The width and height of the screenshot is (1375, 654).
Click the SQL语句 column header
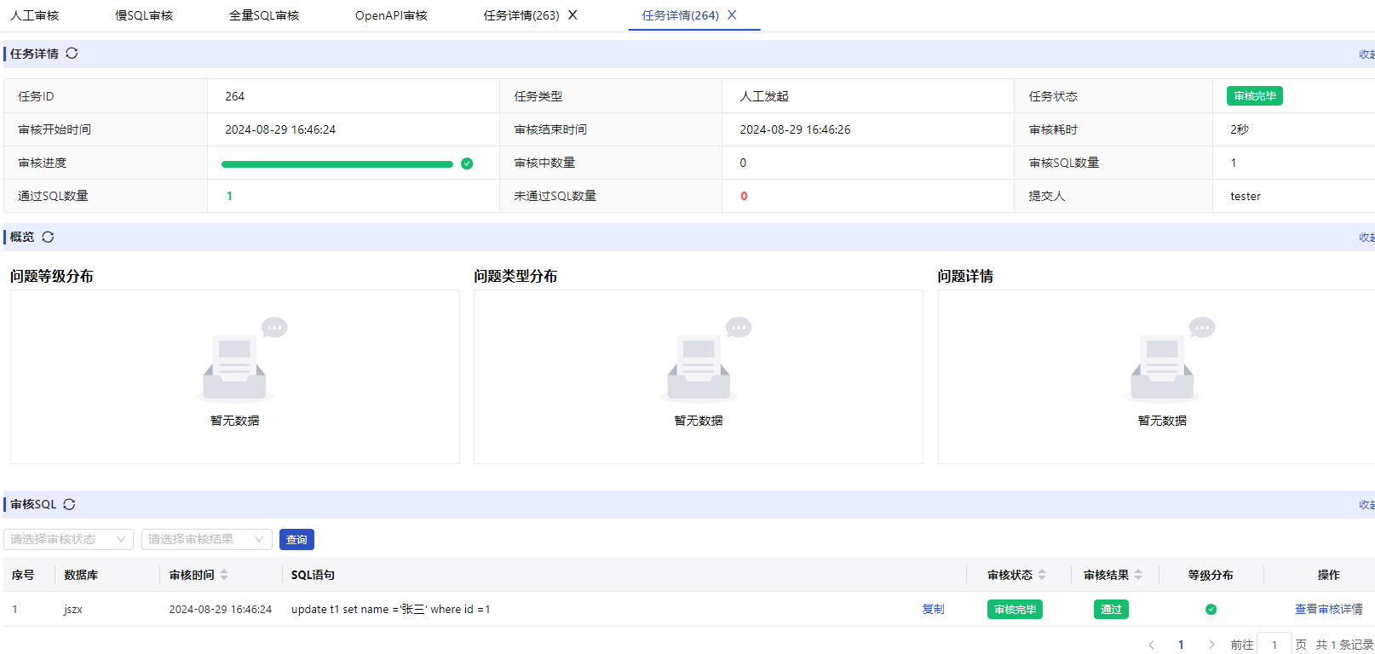[x=313, y=575]
